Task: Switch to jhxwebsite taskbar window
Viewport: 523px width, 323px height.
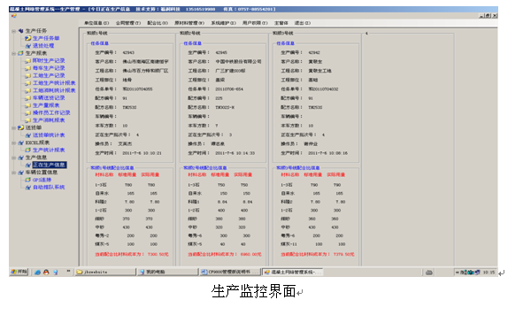Action: (105, 273)
